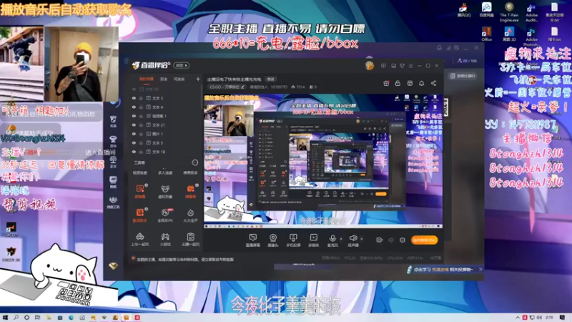The image size is (572, 322).
Task: Click the notification bell above the preview
Action: tap(421, 83)
